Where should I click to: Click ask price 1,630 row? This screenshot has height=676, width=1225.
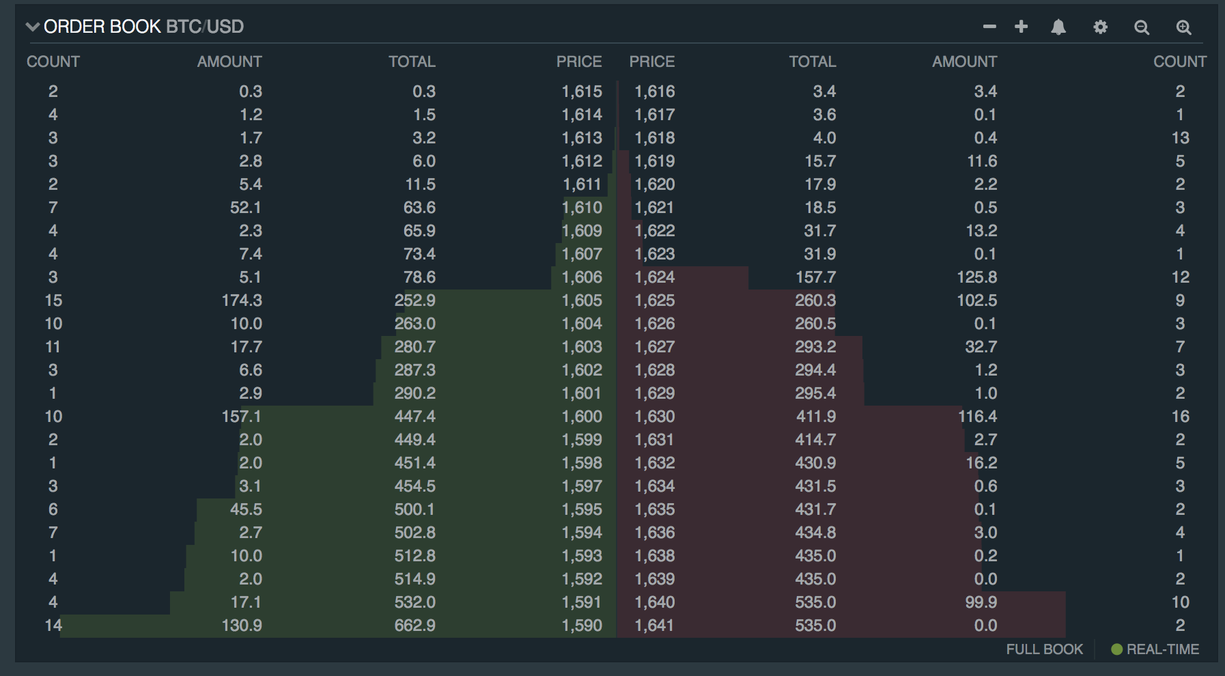point(654,417)
